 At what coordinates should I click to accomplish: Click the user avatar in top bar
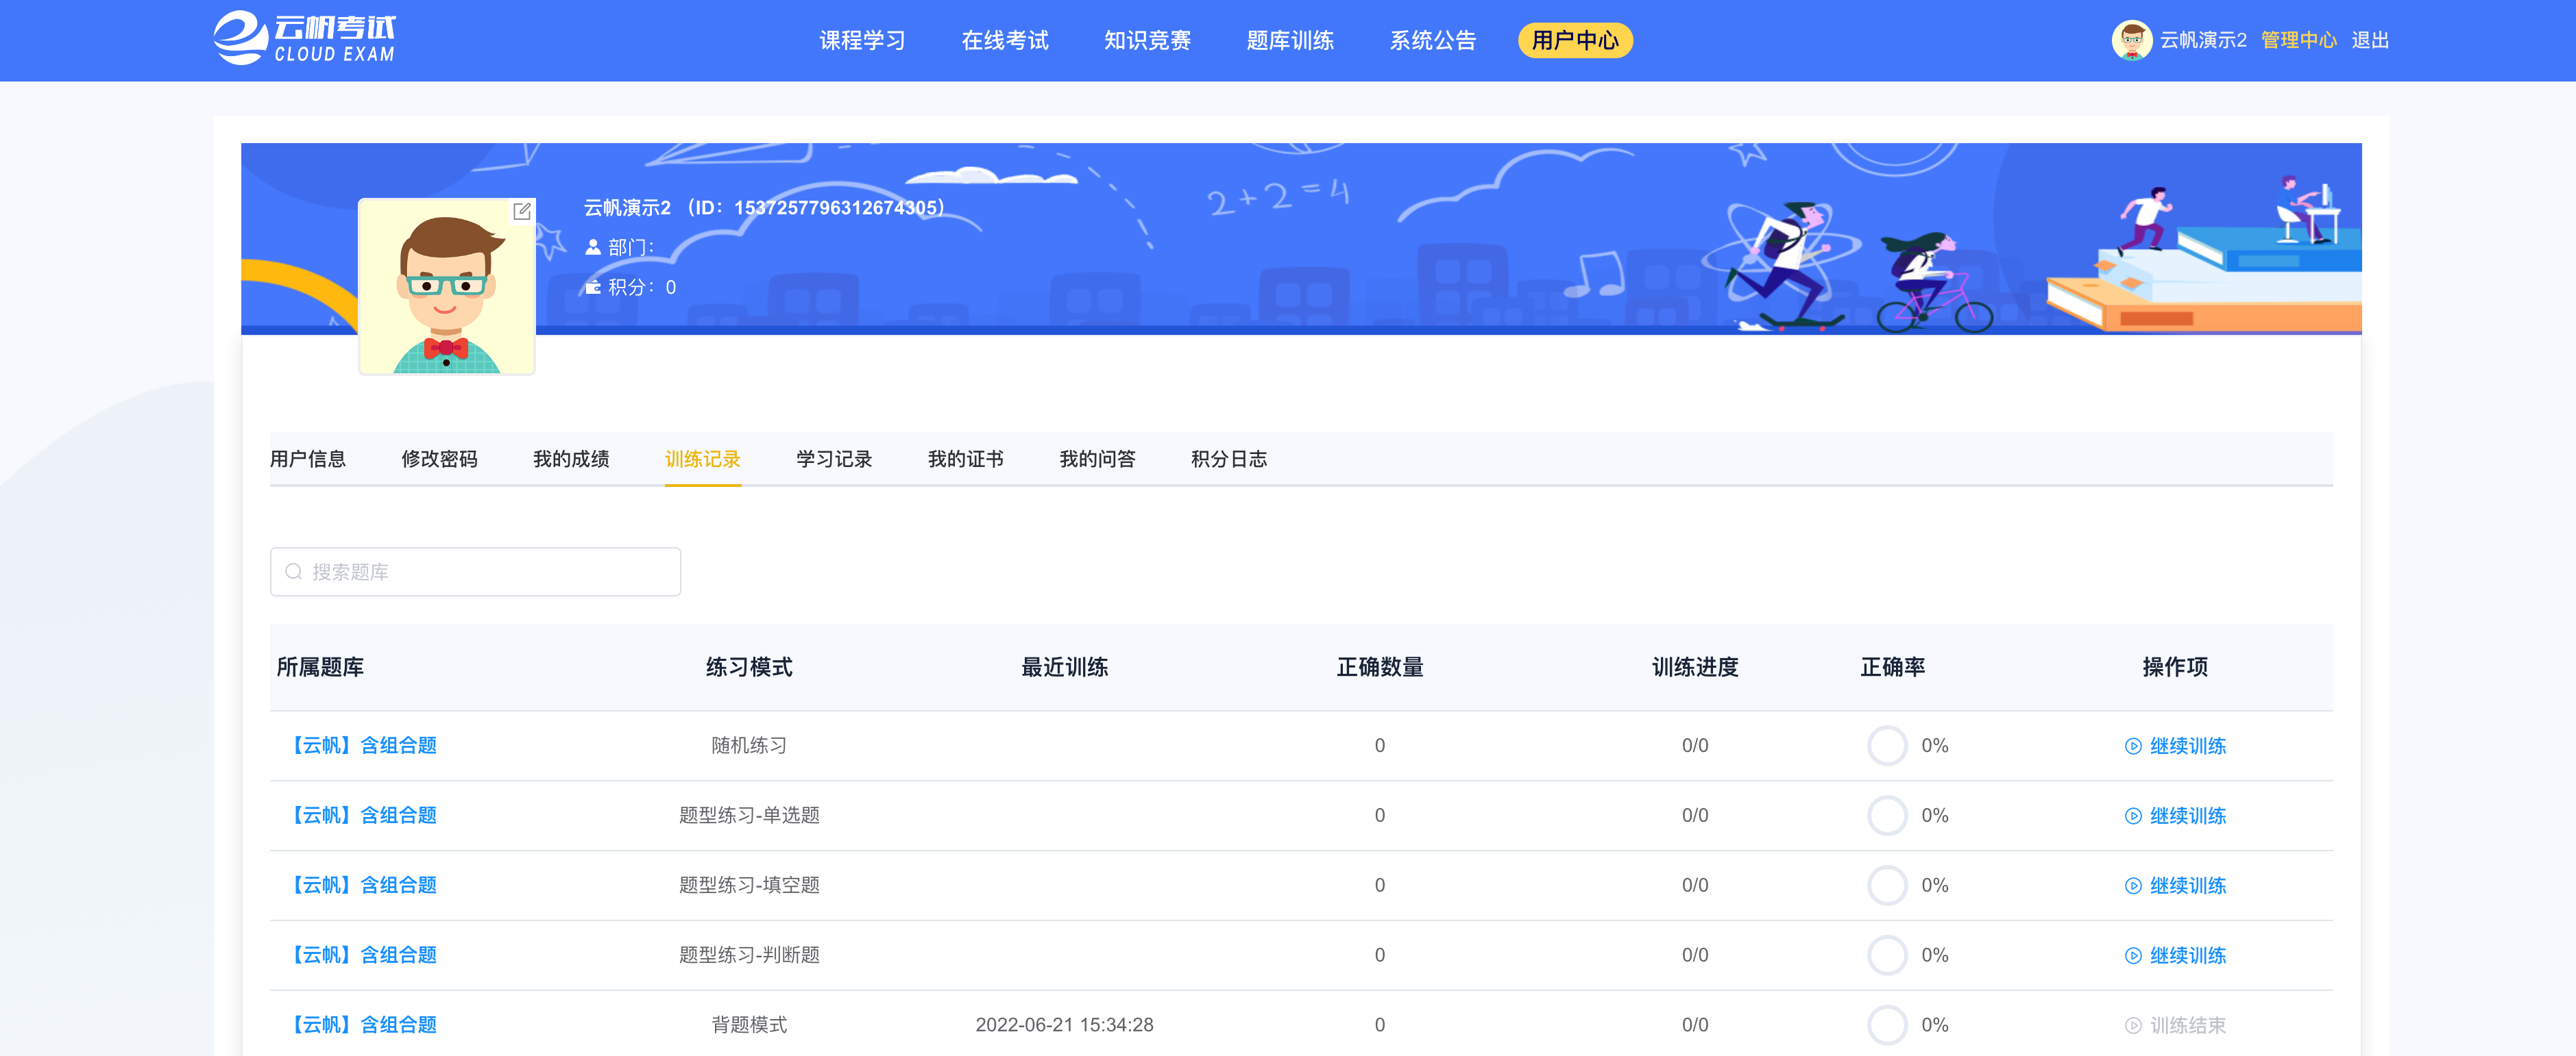[2131, 40]
